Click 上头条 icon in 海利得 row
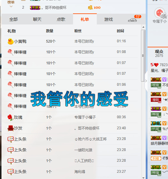The width and height of the screenshot is (168, 179). point(11,172)
